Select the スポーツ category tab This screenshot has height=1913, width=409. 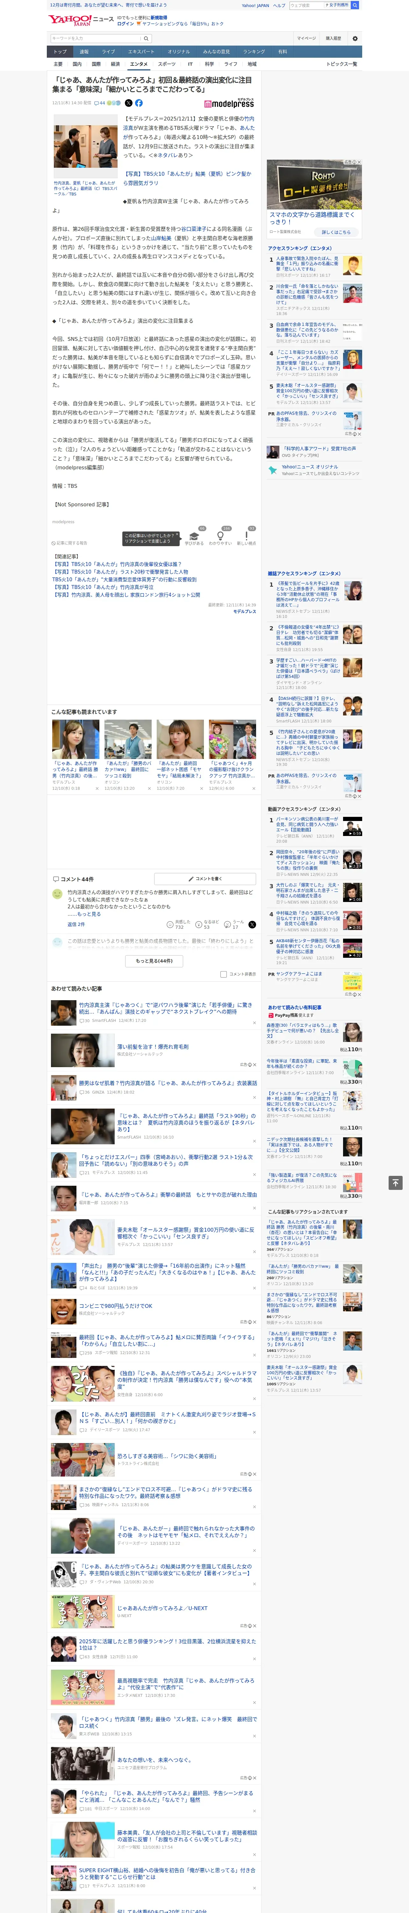click(167, 64)
